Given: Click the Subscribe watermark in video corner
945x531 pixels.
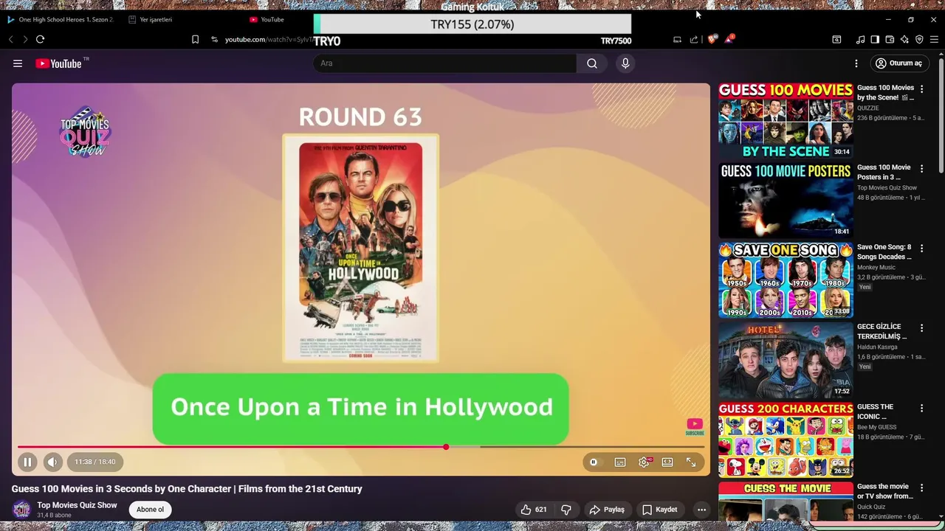Looking at the screenshot, I should 695,426.
